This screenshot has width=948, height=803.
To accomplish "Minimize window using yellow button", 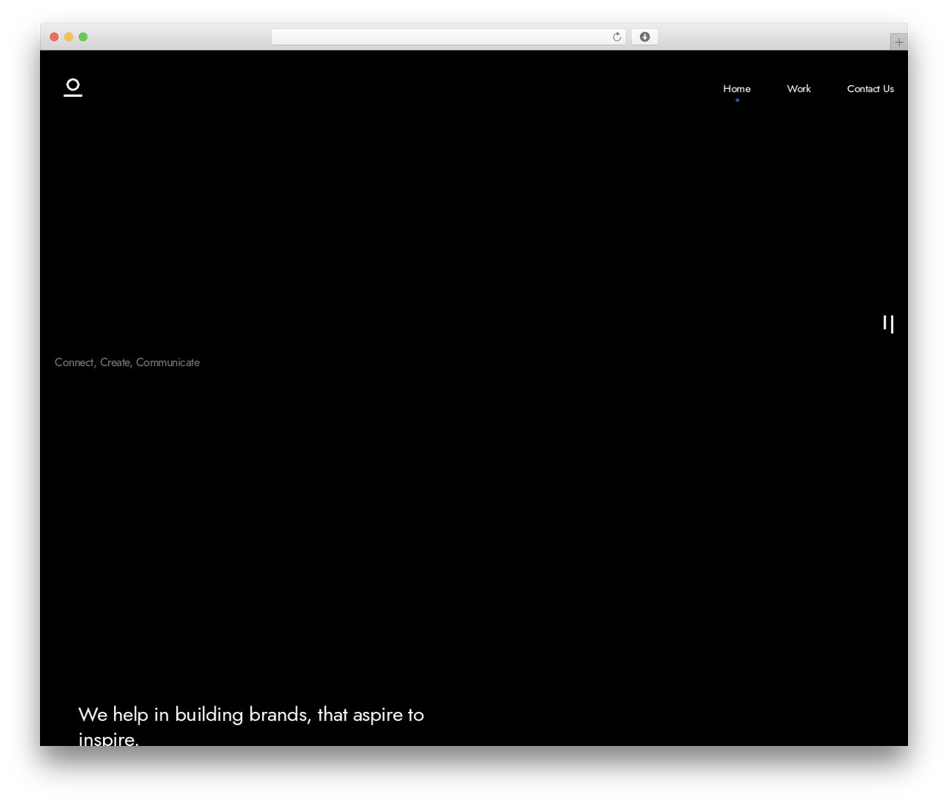I will tap(68, 37).
